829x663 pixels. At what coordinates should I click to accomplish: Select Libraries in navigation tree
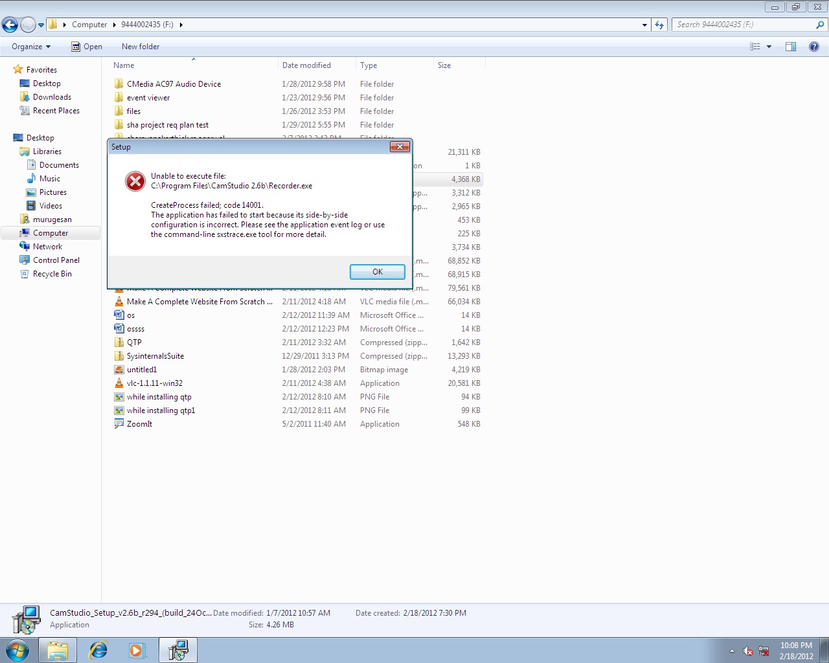tap(47, 152)
